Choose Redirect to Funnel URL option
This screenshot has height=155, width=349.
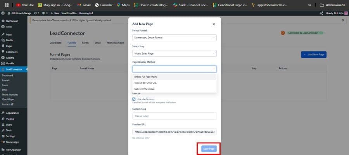(x=174, y=83)
